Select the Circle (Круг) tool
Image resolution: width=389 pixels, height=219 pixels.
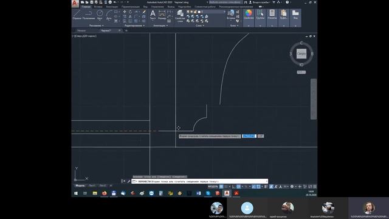[100, 15]
